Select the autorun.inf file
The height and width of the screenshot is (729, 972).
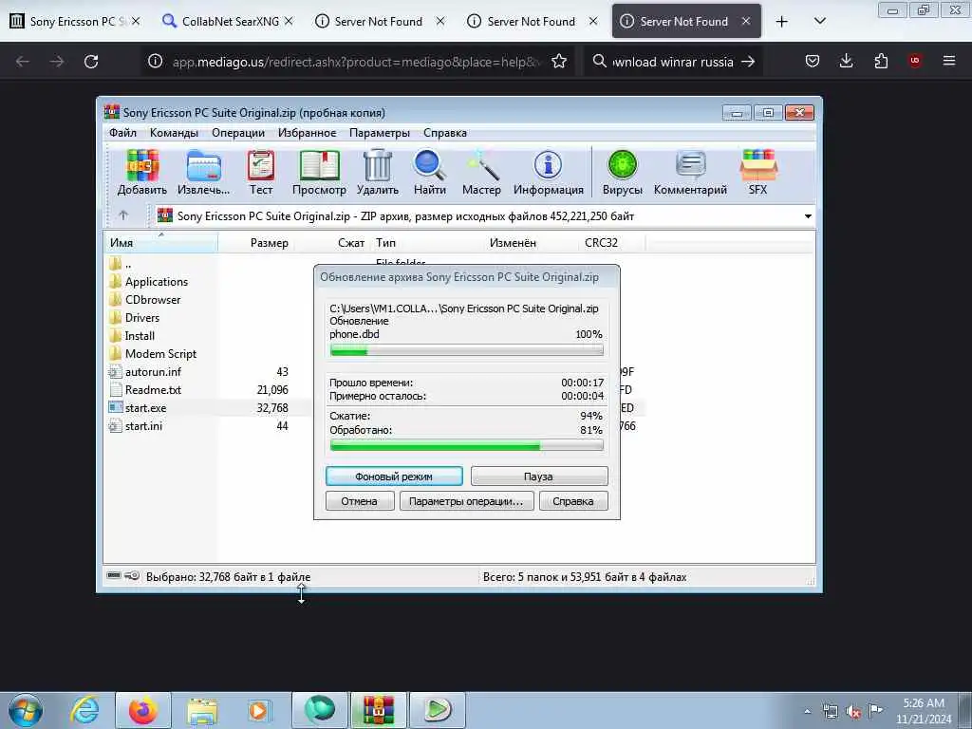[x=153, y=371]
